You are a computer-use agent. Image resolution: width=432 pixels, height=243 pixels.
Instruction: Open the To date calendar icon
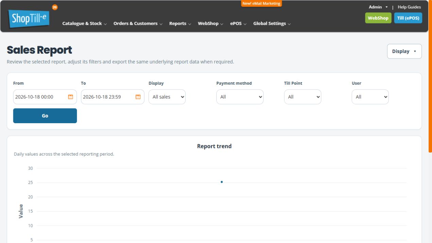point(138,97)
